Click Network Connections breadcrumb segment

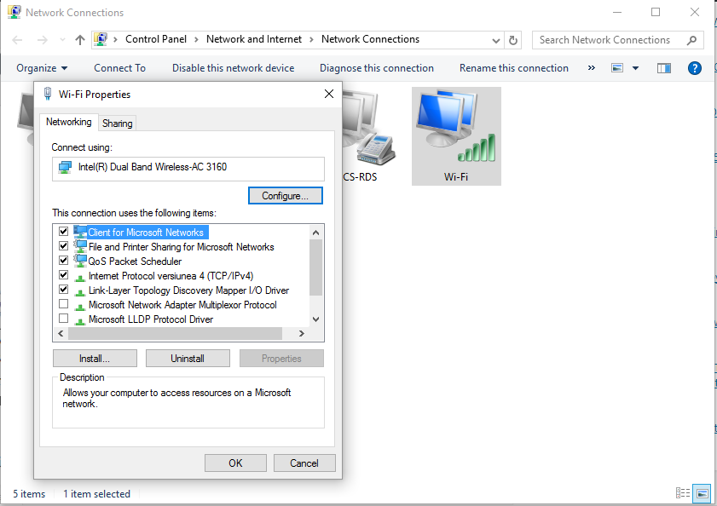(x=370, y=39)
